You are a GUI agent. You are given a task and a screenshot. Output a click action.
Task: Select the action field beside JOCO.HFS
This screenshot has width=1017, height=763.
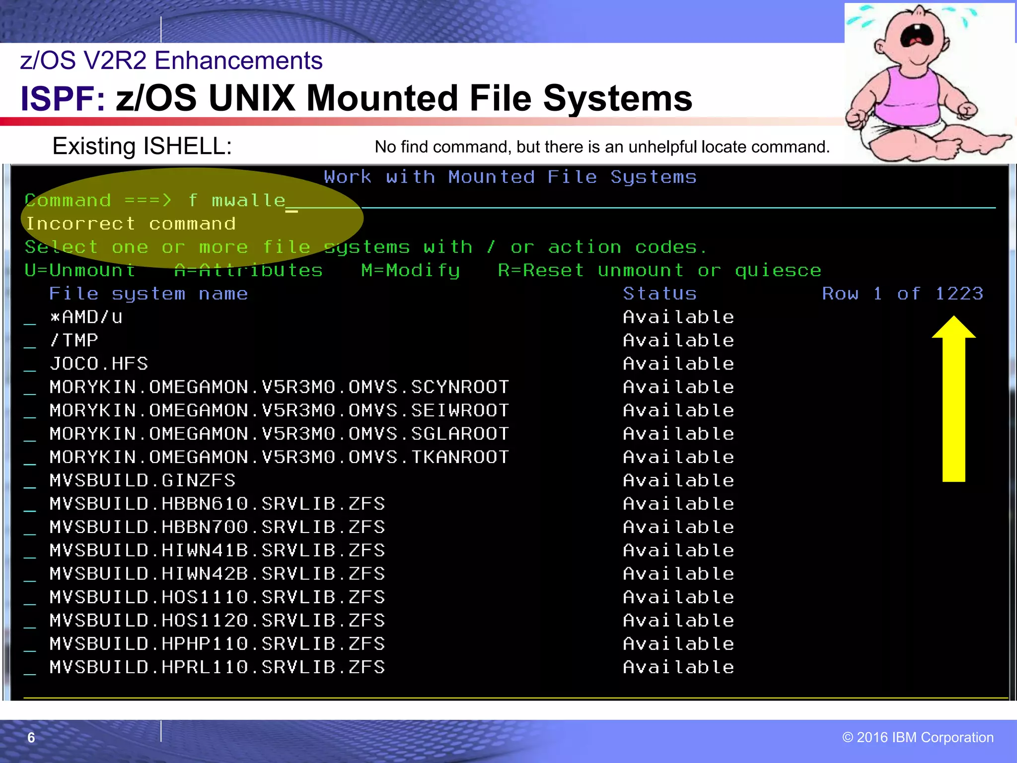pos(30,365)
